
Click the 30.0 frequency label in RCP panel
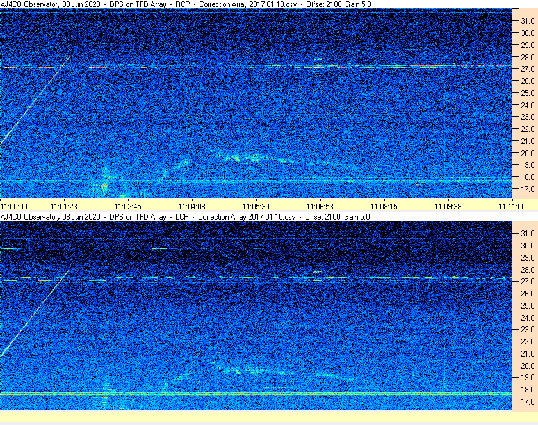(x=528, y=33)
